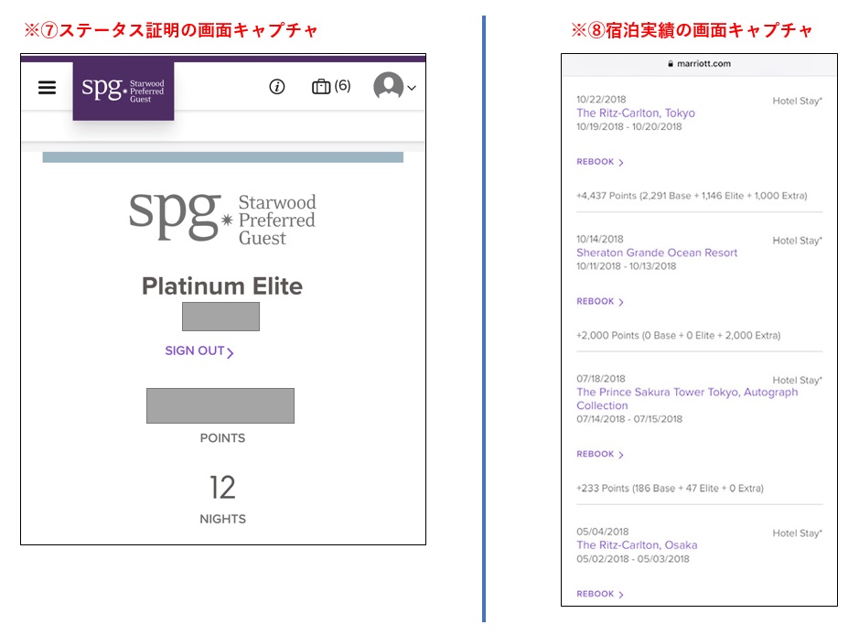Click the SPG Starwood Preferred Guest logo badge
This screenshot has width=859, height=635.
(x=123, y=91)
